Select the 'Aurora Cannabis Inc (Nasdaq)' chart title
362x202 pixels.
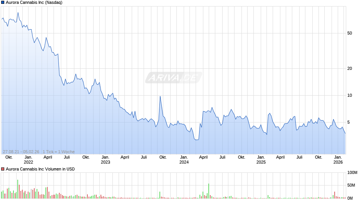pos(34,3)
